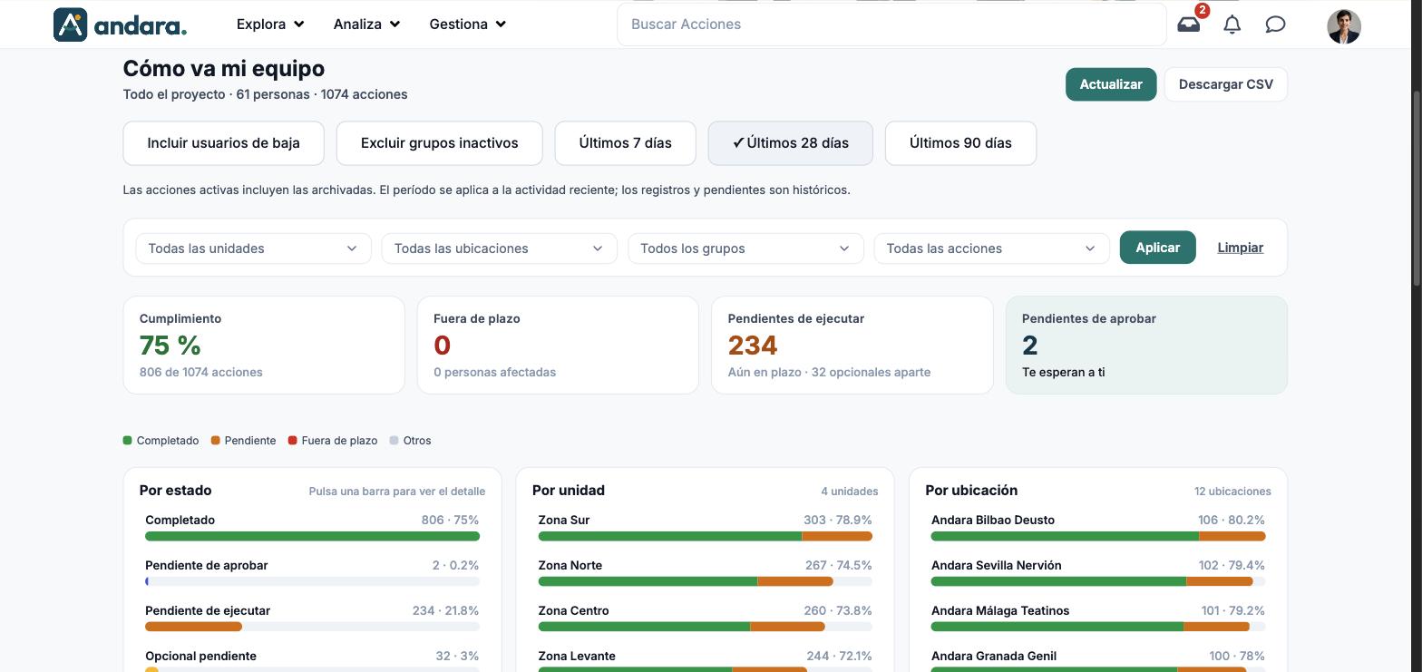Image resolution: width=1422 pixels, height=672 pixels.
Task: Click the red Fuera de plazo legend marker
Action: click(x=292, y=441)
